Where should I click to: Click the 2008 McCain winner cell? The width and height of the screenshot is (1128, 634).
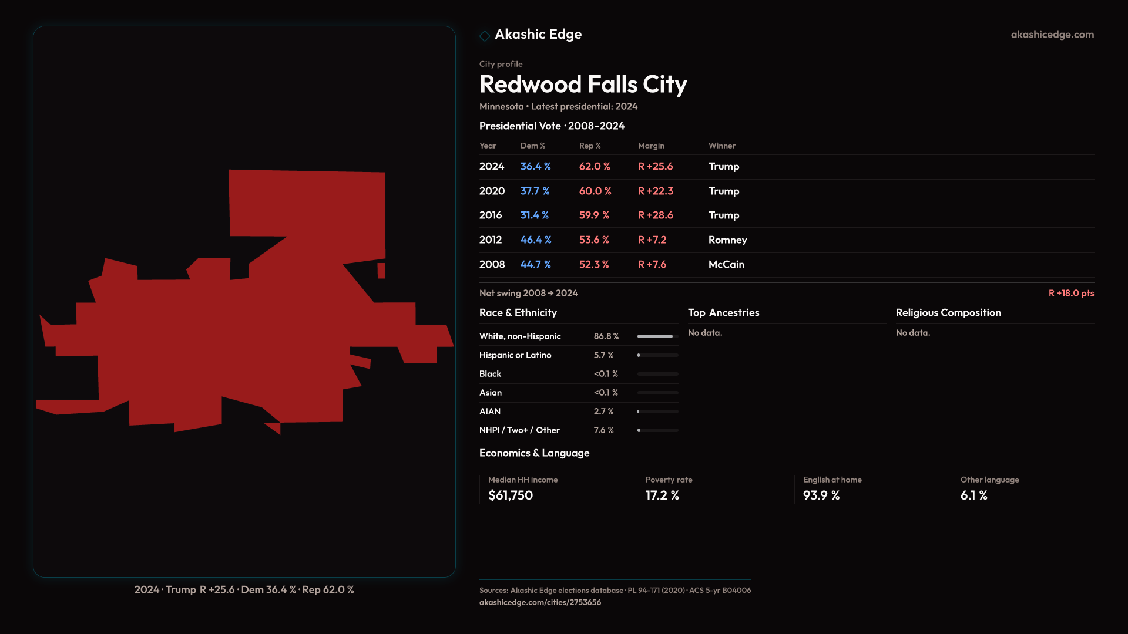(x=726, y=265)
